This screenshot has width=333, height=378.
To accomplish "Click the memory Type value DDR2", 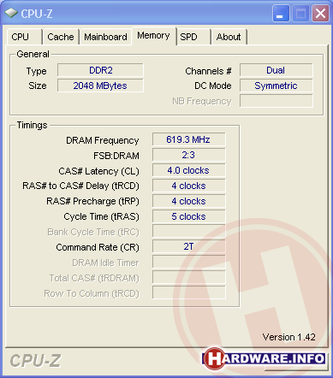I will (100, 70).
